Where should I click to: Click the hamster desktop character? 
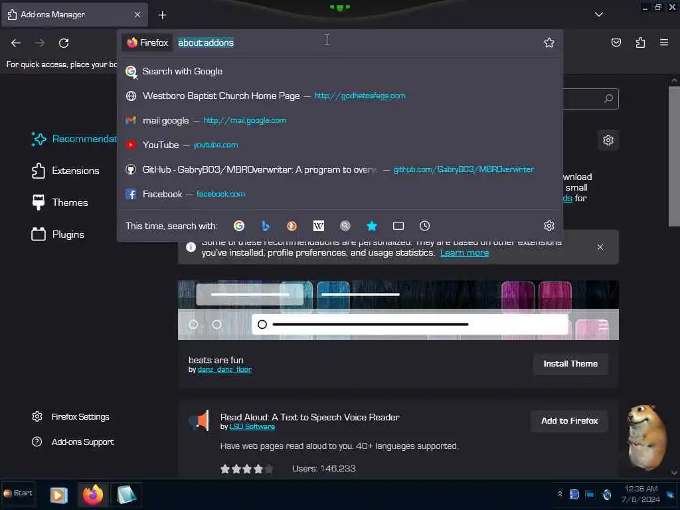pyautogui.click(x=647, y=437)
